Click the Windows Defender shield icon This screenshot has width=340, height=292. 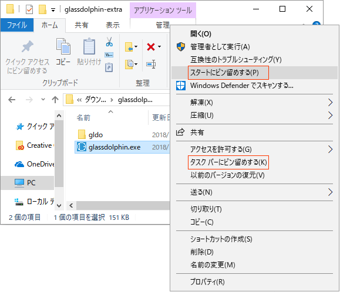[181, 86]
